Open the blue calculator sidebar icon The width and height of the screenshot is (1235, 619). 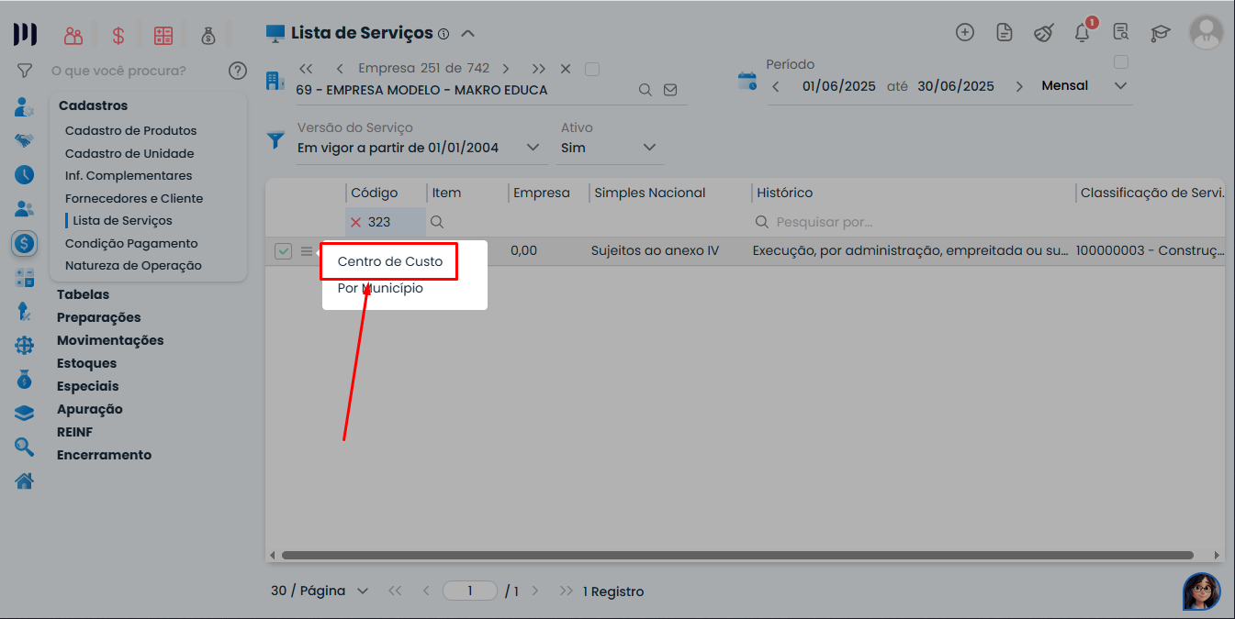(25, 277)
